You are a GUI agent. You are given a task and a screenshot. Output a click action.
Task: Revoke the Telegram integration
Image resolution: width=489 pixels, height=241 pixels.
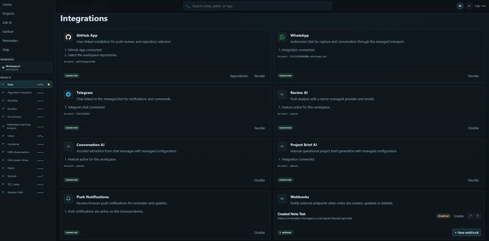click(259, 128)
